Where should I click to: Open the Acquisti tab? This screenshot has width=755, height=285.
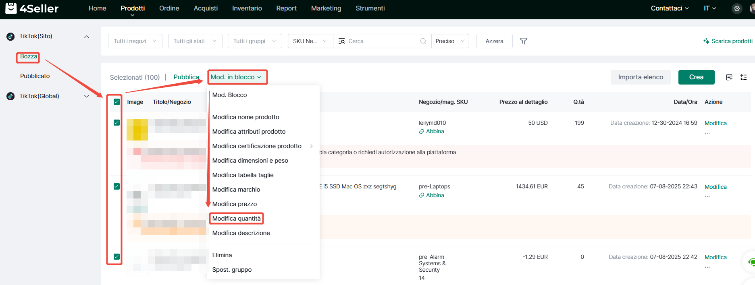click(206, 8)
